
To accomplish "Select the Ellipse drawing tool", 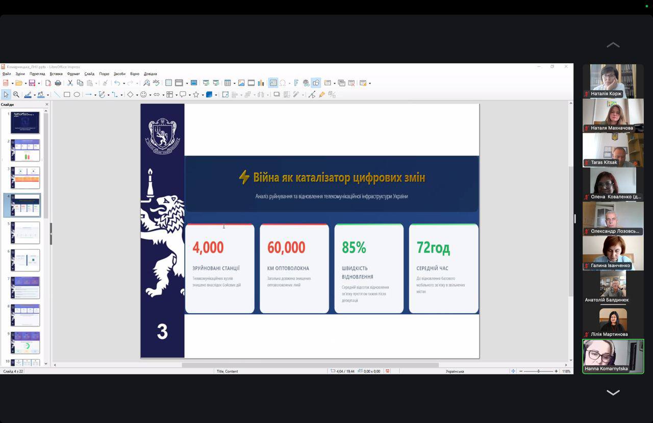I will (x=77, y=94).
